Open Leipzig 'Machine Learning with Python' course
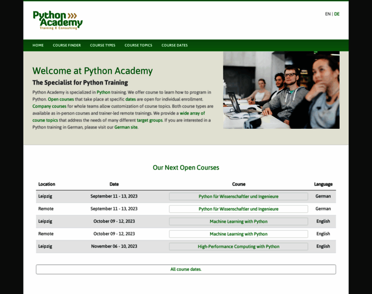Image resolution: width=372 pixels, height=294 pixels. [x=238, y=221]
